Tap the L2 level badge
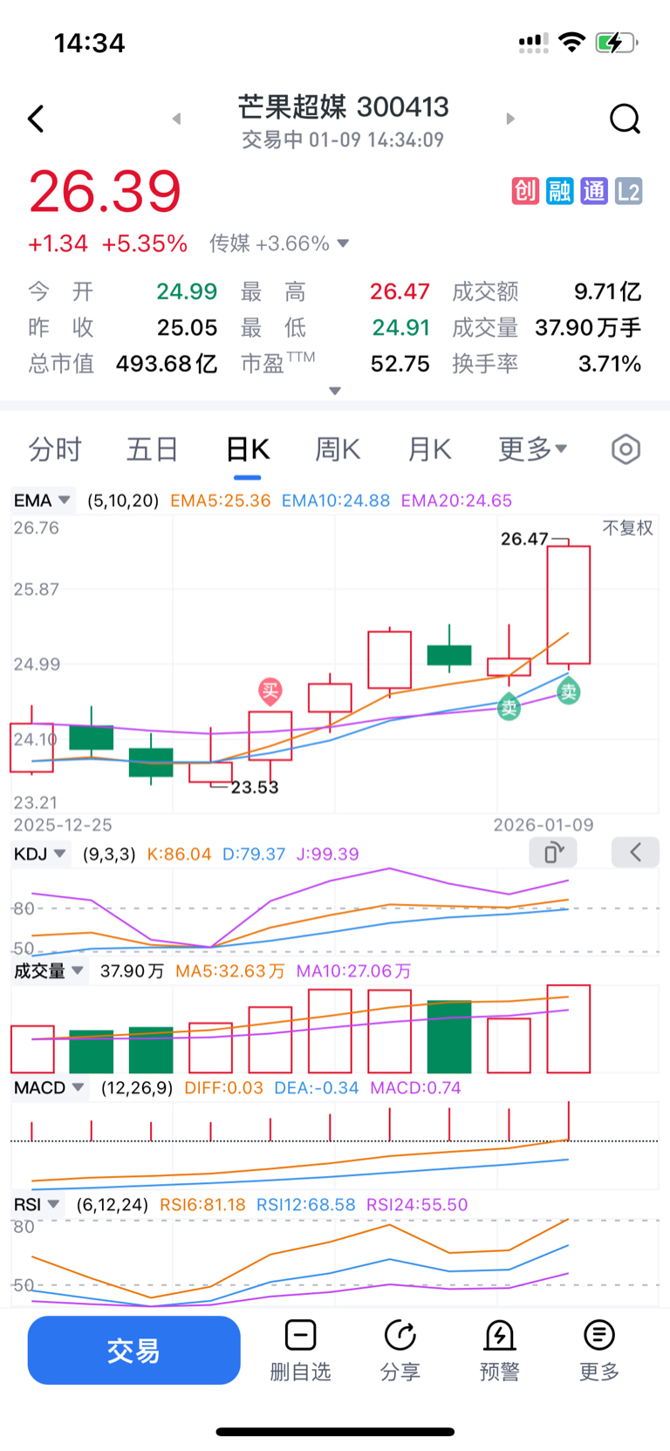Screen dimensions: 670x1451 [x=628, y=190]
